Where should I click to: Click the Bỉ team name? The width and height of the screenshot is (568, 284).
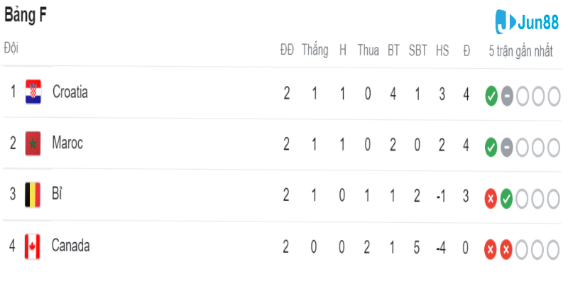coord(58,195)
